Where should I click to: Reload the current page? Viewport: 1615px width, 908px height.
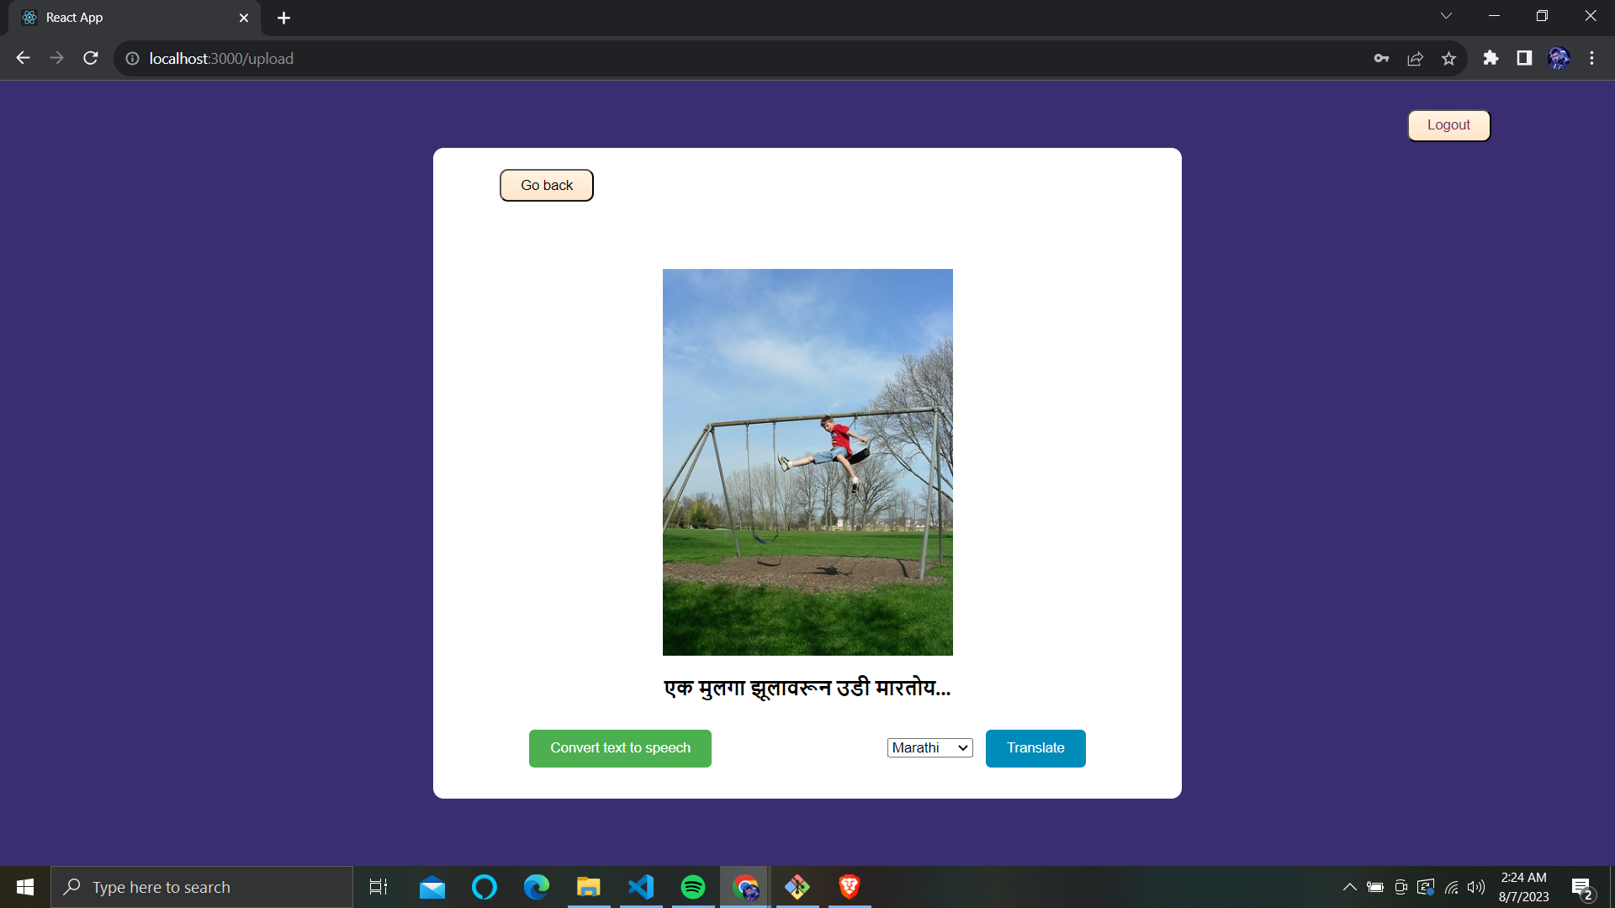pyautogui.click(x=90, y=58)
